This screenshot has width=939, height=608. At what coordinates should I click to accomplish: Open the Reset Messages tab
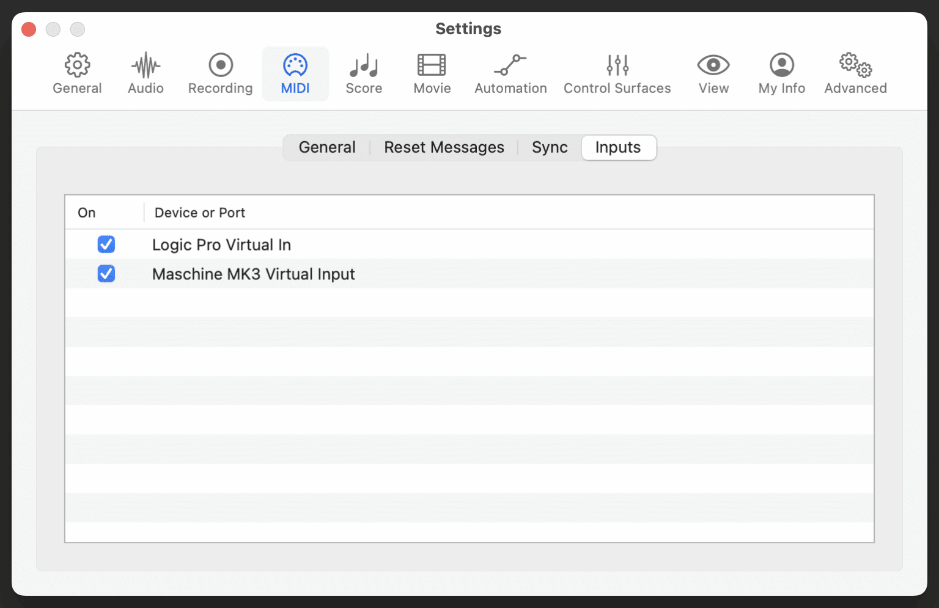pyautogui.click(x=444, y=148)
